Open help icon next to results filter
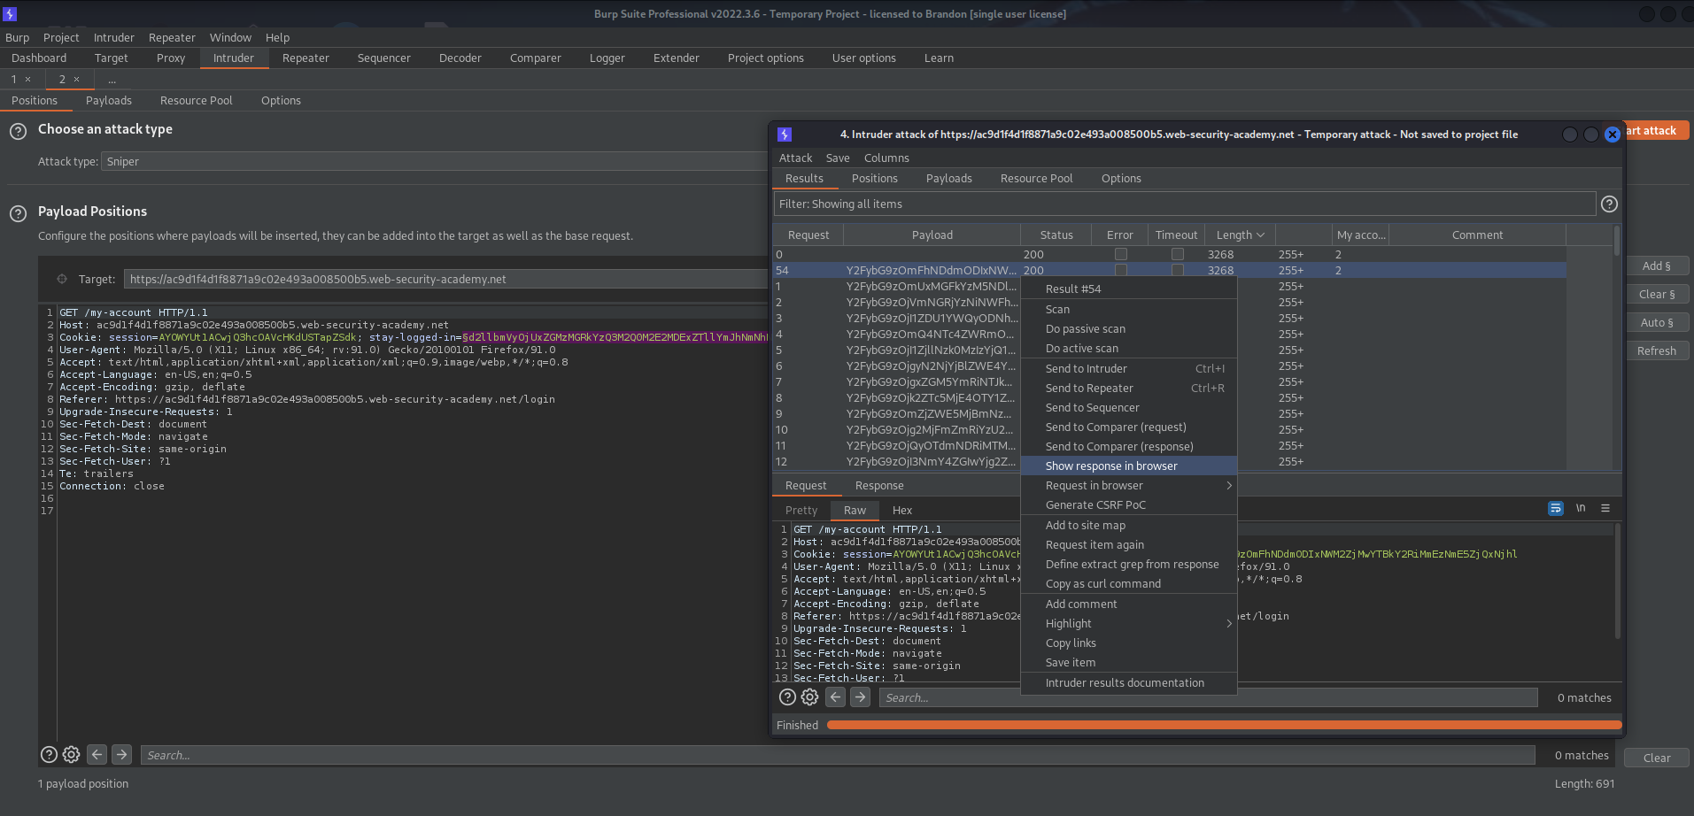The image size is (1694, 816). pos(1610,204)
